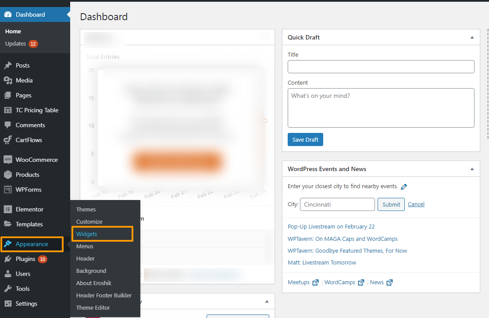Click the Elementor logo icon
Viewport: 489px width, 318px height.
pos(8,209)
